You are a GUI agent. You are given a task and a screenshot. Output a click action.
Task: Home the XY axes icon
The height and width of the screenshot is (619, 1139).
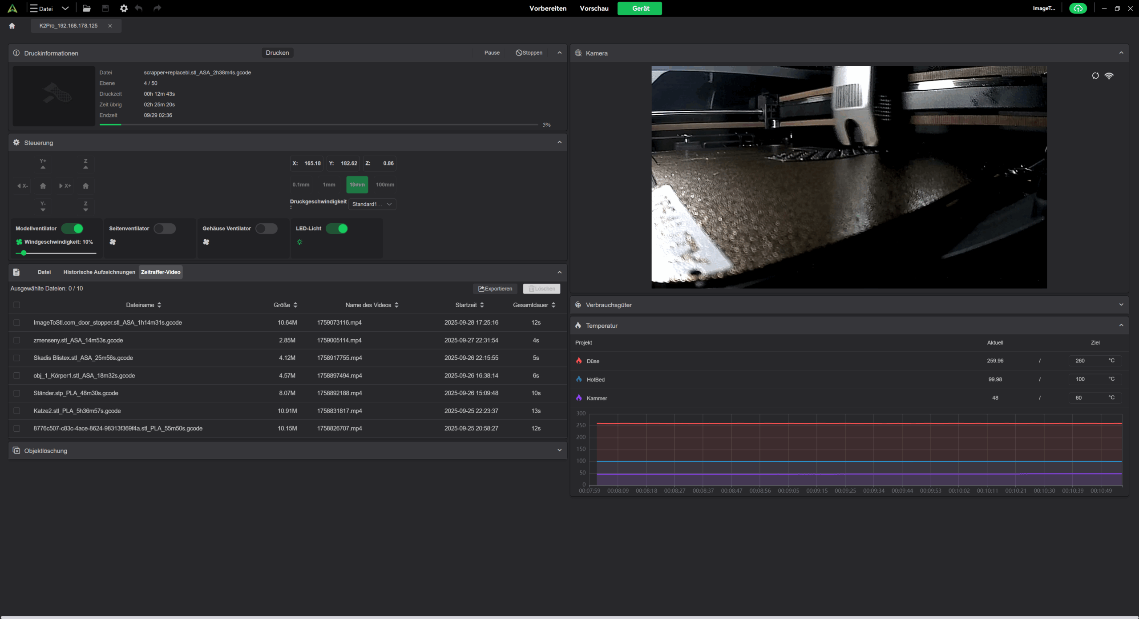pos(43,186)
